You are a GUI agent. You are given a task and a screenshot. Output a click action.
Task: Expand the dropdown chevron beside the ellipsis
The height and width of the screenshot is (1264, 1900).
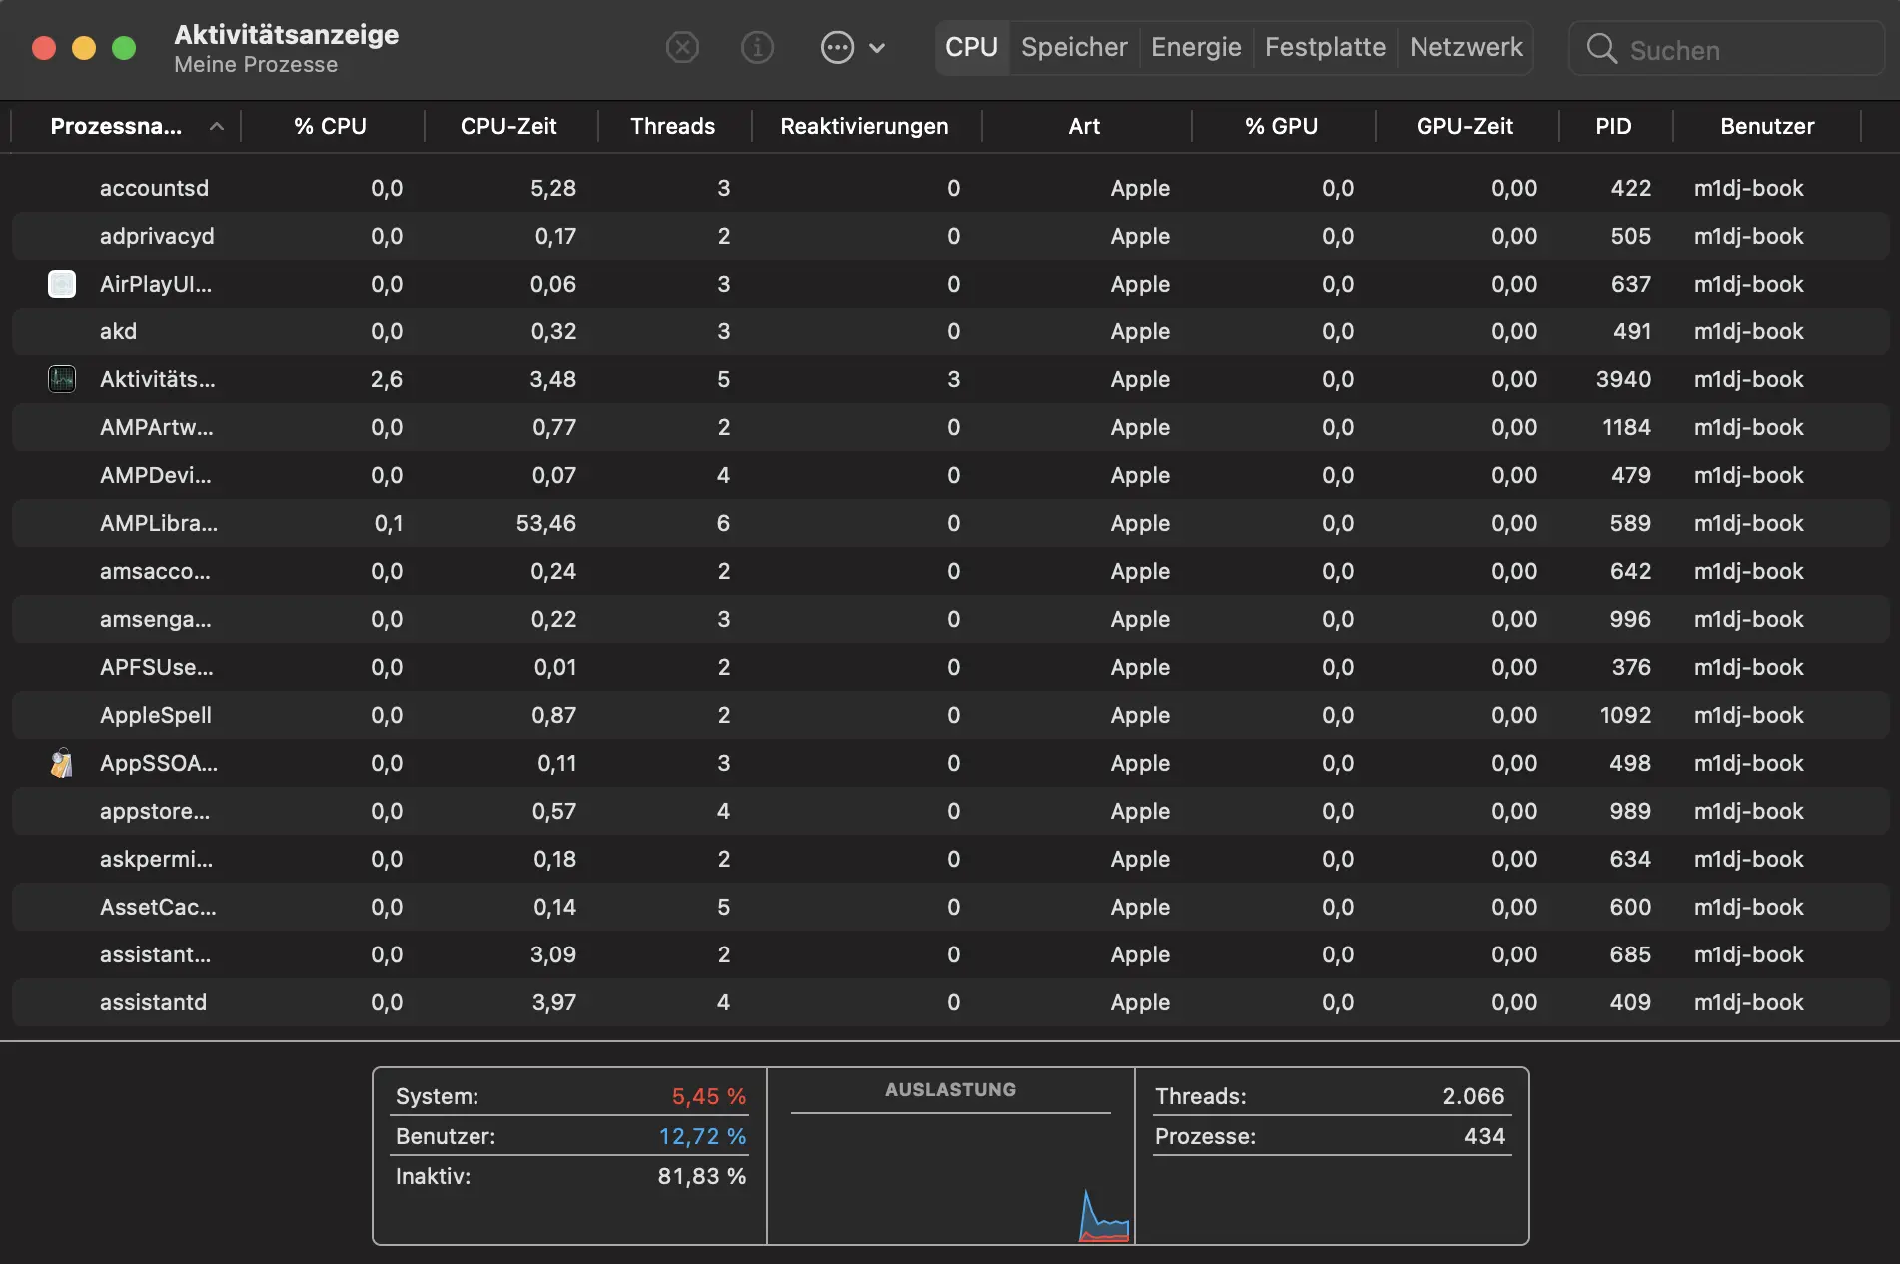tap(877, 48)
